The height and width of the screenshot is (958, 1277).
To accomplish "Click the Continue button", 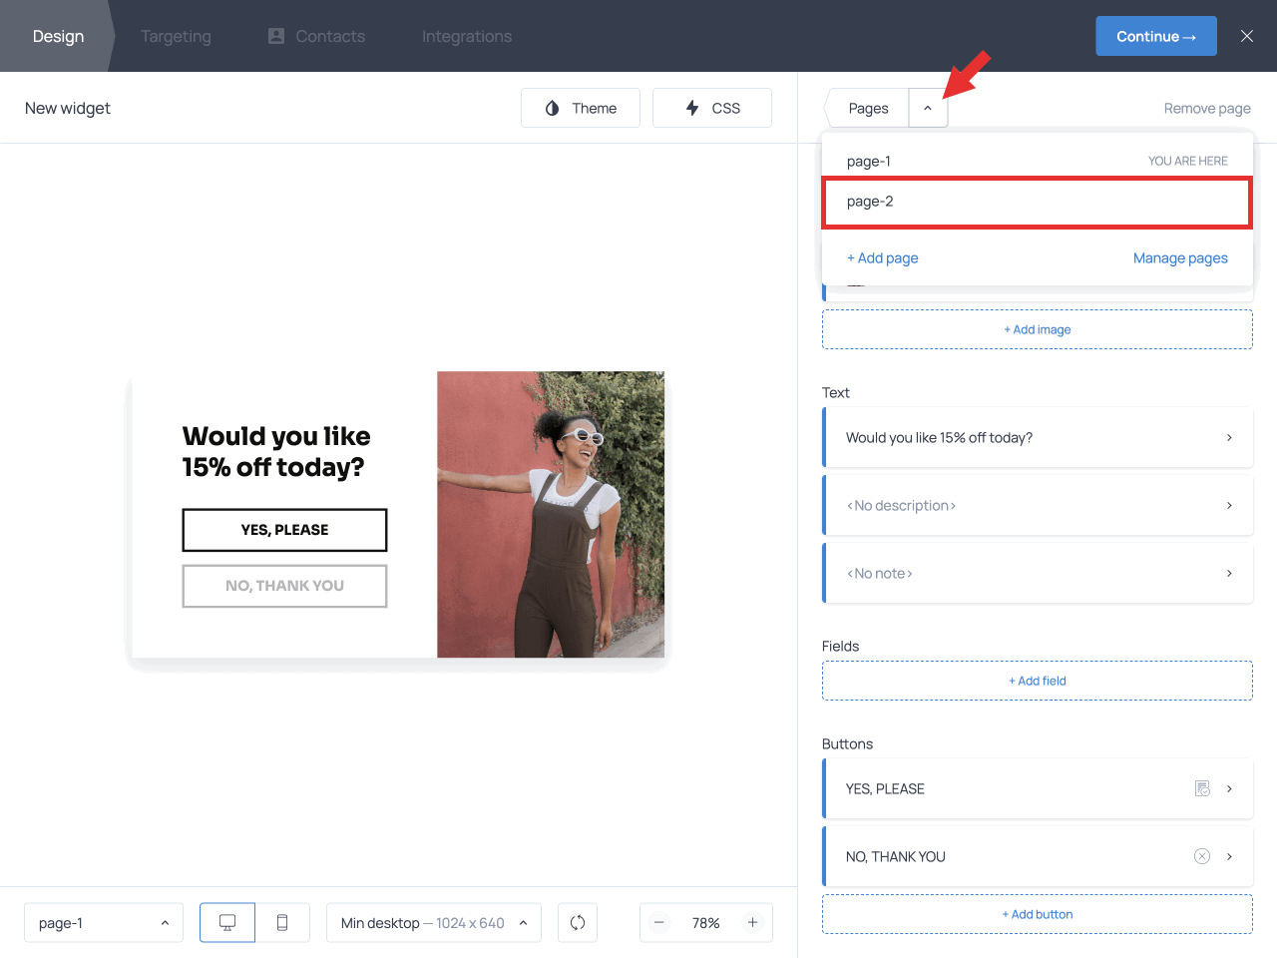I will coord(1155,36).
